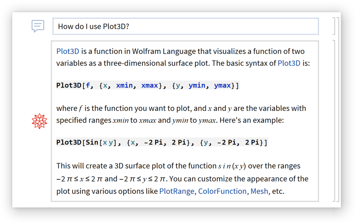Click the red Wolfram spikey icon
356x224 pixels.
pos(39,121)
